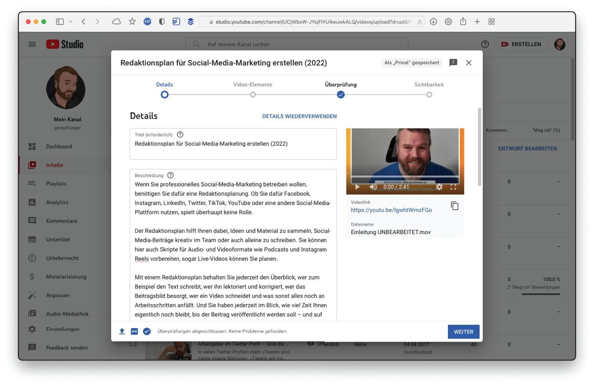
Task: Open the Adblock Plus extension
Action: (x=148, y=22)
